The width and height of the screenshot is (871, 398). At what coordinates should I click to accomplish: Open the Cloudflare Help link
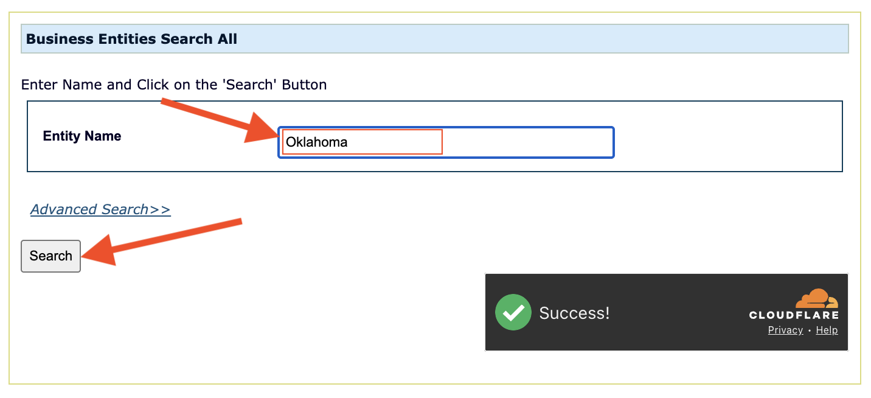tap(827, 330)
